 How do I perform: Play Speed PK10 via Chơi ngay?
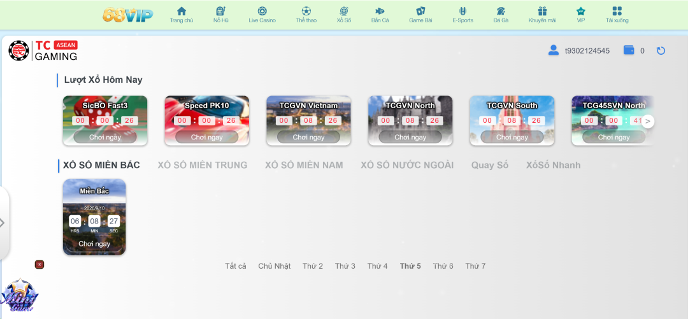pyautogui.click(x=206, y=137)
